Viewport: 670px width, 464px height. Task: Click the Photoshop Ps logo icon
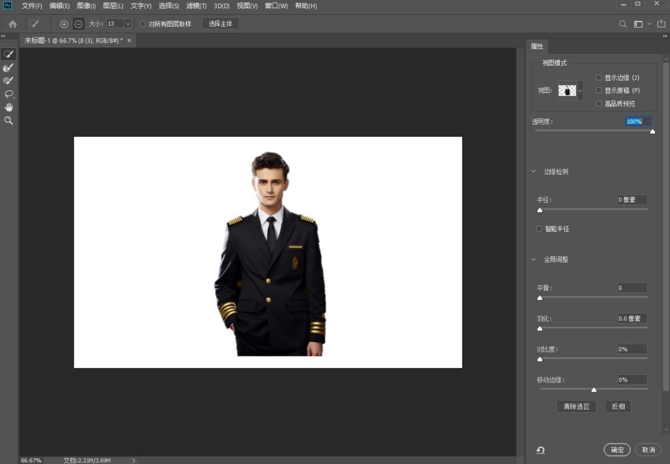(7, 5)
